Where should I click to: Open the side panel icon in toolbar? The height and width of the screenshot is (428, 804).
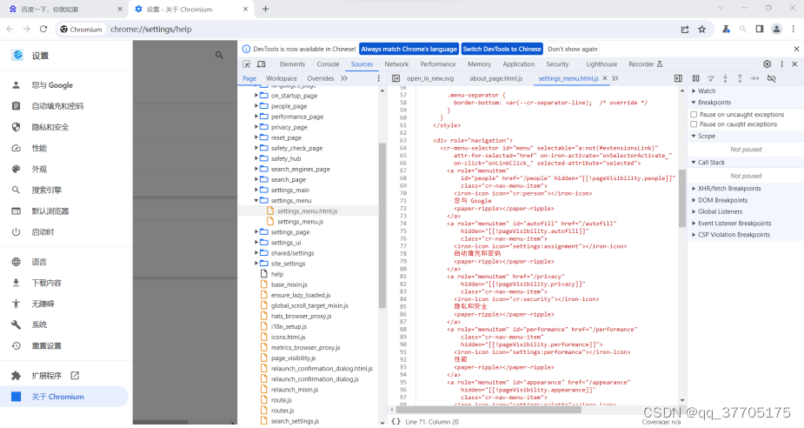coord(760,30)
